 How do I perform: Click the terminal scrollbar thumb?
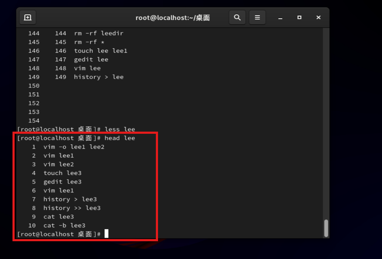[x=326, y=228]
